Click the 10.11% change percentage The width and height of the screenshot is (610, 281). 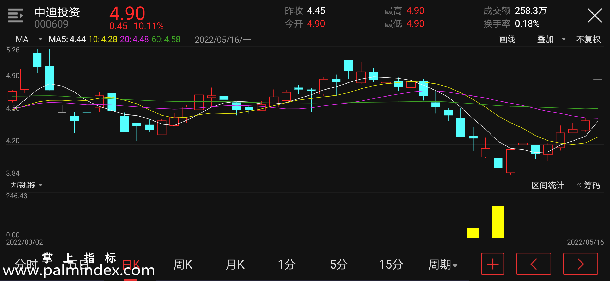coord(149,26)
